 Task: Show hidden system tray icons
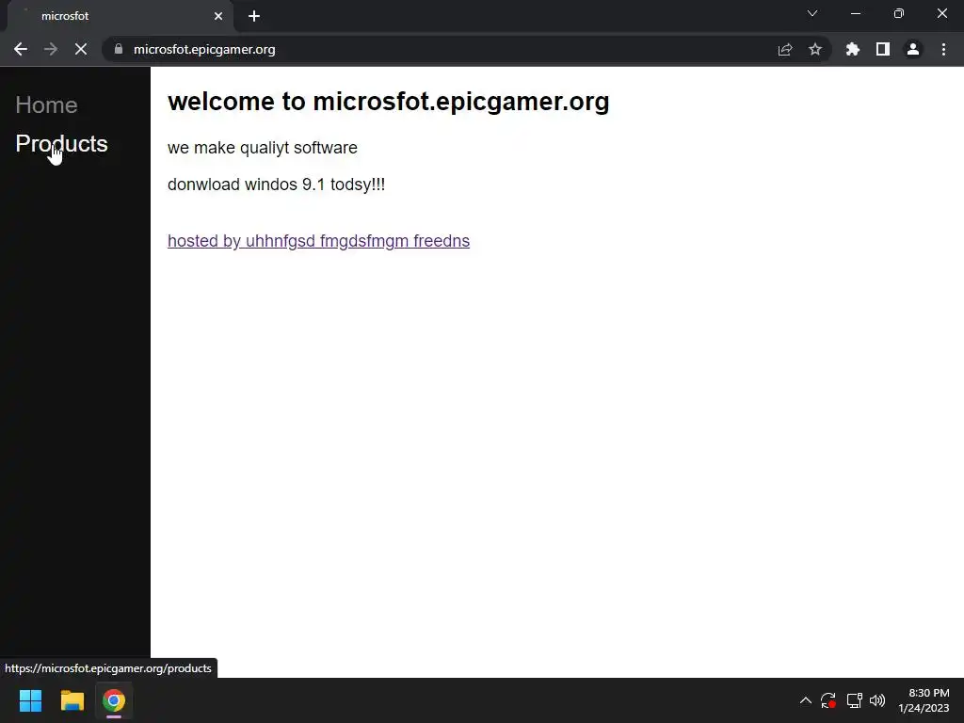806,700
